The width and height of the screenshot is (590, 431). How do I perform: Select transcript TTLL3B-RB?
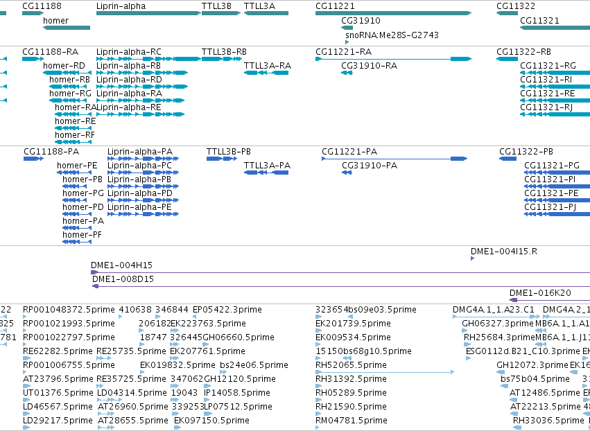[x=221, y=59]
